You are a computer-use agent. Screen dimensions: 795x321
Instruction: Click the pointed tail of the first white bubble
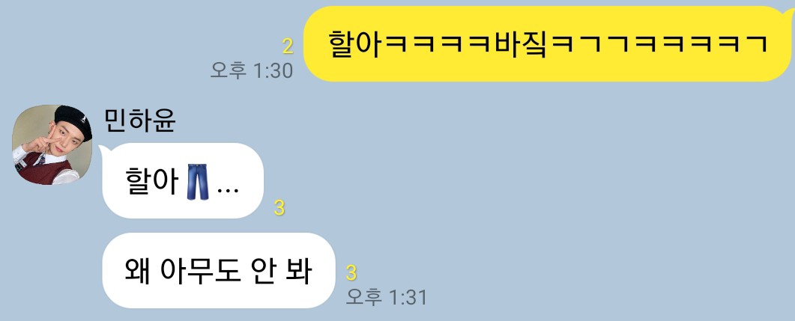click(x=103, y=149)
